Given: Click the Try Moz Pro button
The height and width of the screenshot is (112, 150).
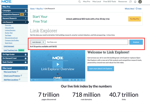Looking at the screenshot, I should pos(134,19).
